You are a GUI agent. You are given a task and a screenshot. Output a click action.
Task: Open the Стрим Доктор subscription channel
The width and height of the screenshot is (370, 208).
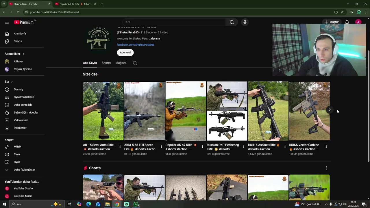[x=22, y=69]
